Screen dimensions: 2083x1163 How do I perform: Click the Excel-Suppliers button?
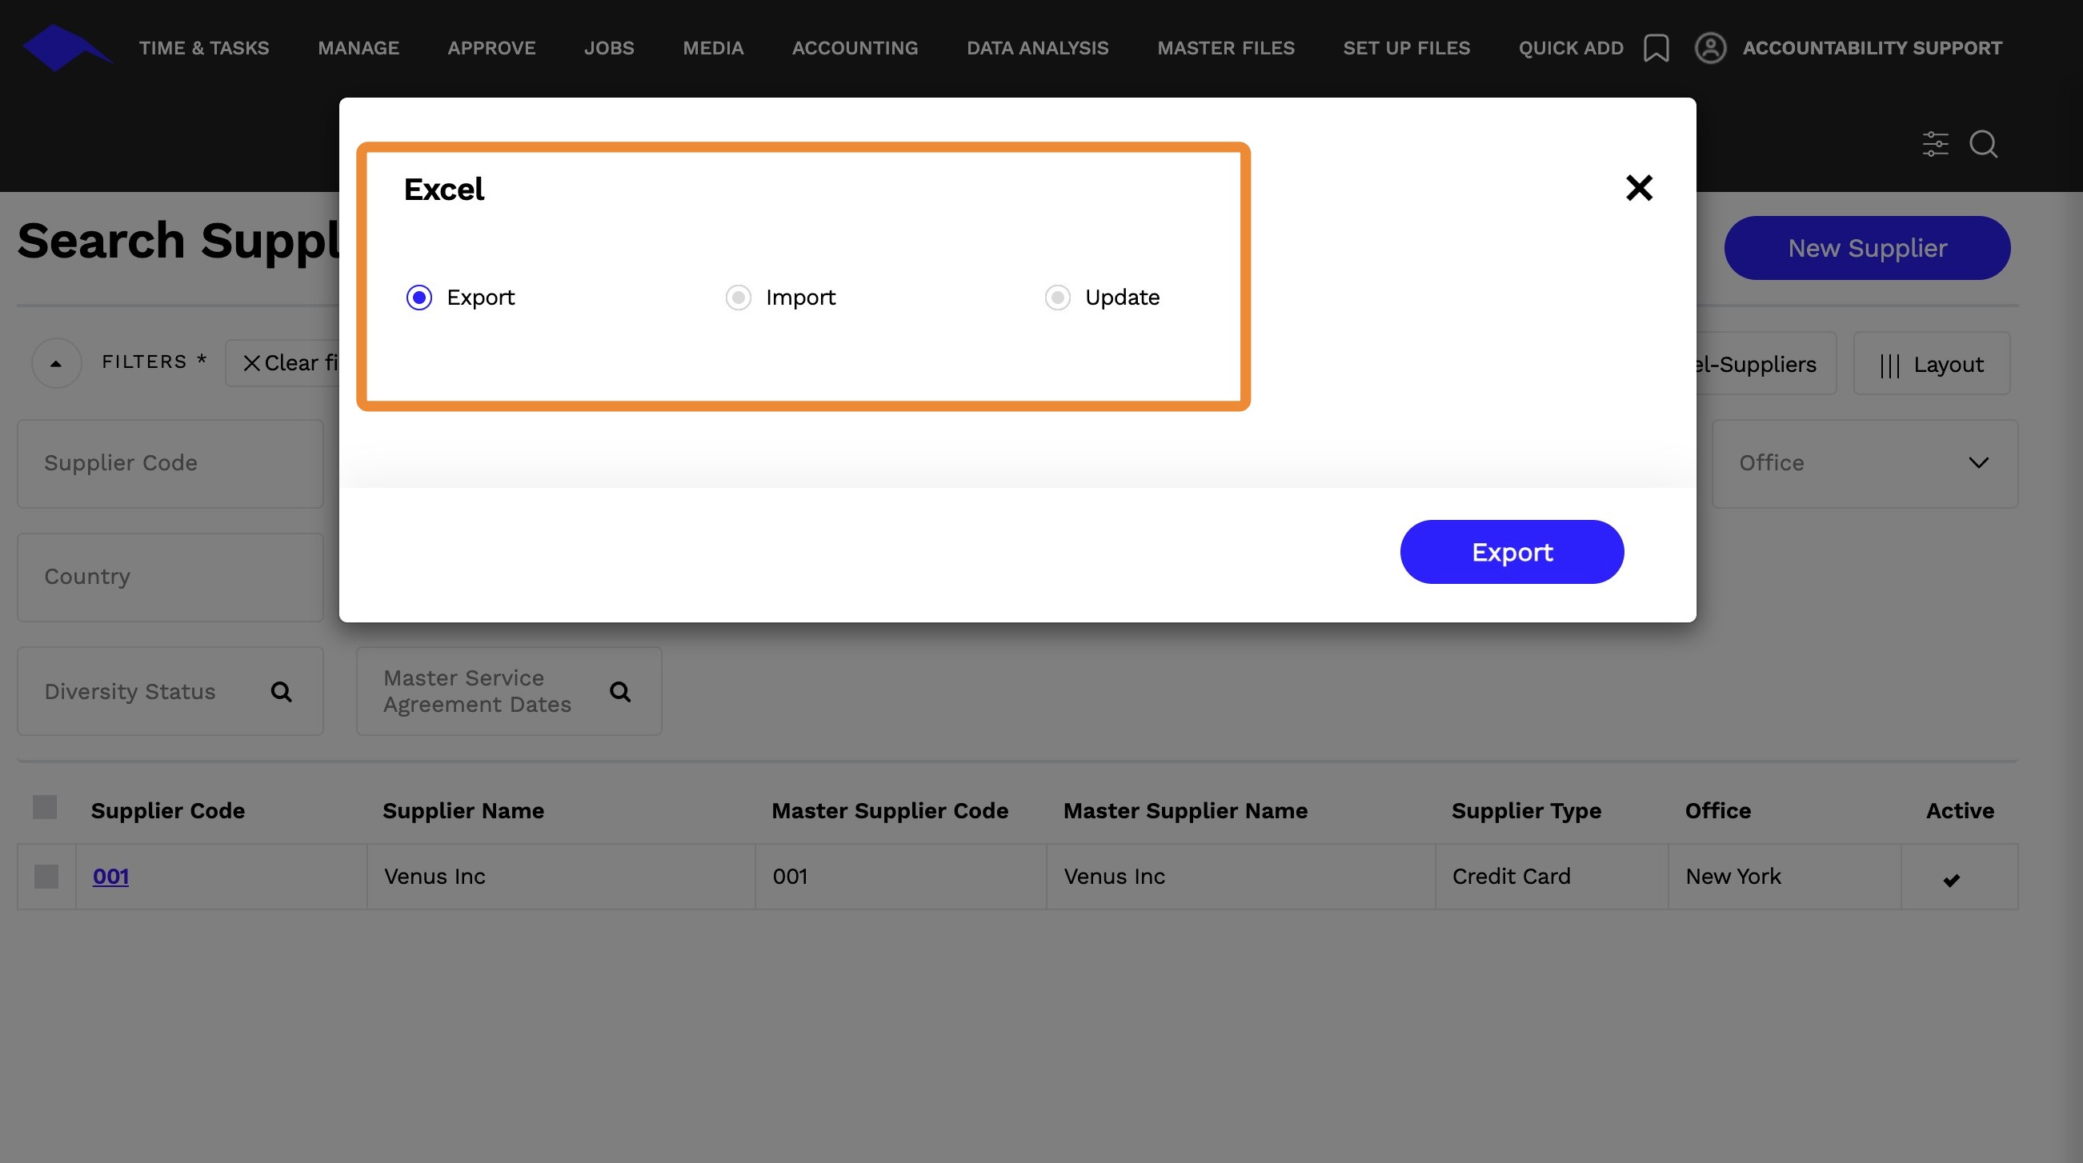click(1765, 364)
